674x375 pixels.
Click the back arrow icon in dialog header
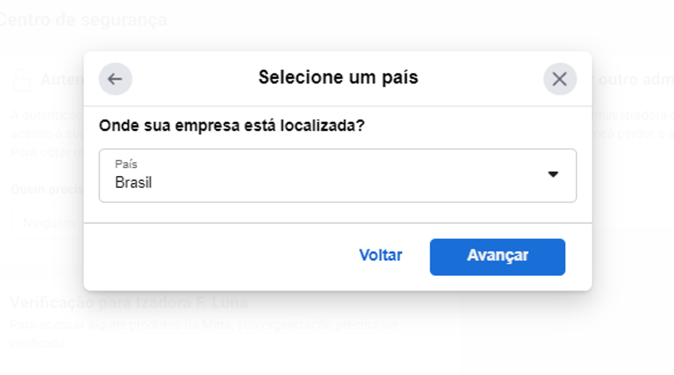coord(115,79)
